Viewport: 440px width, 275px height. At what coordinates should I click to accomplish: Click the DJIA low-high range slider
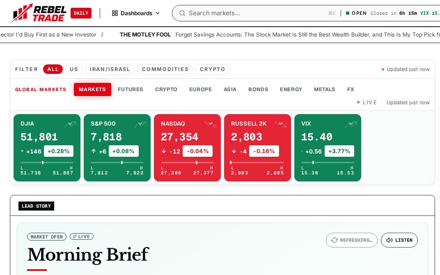[x=47, y=163]
